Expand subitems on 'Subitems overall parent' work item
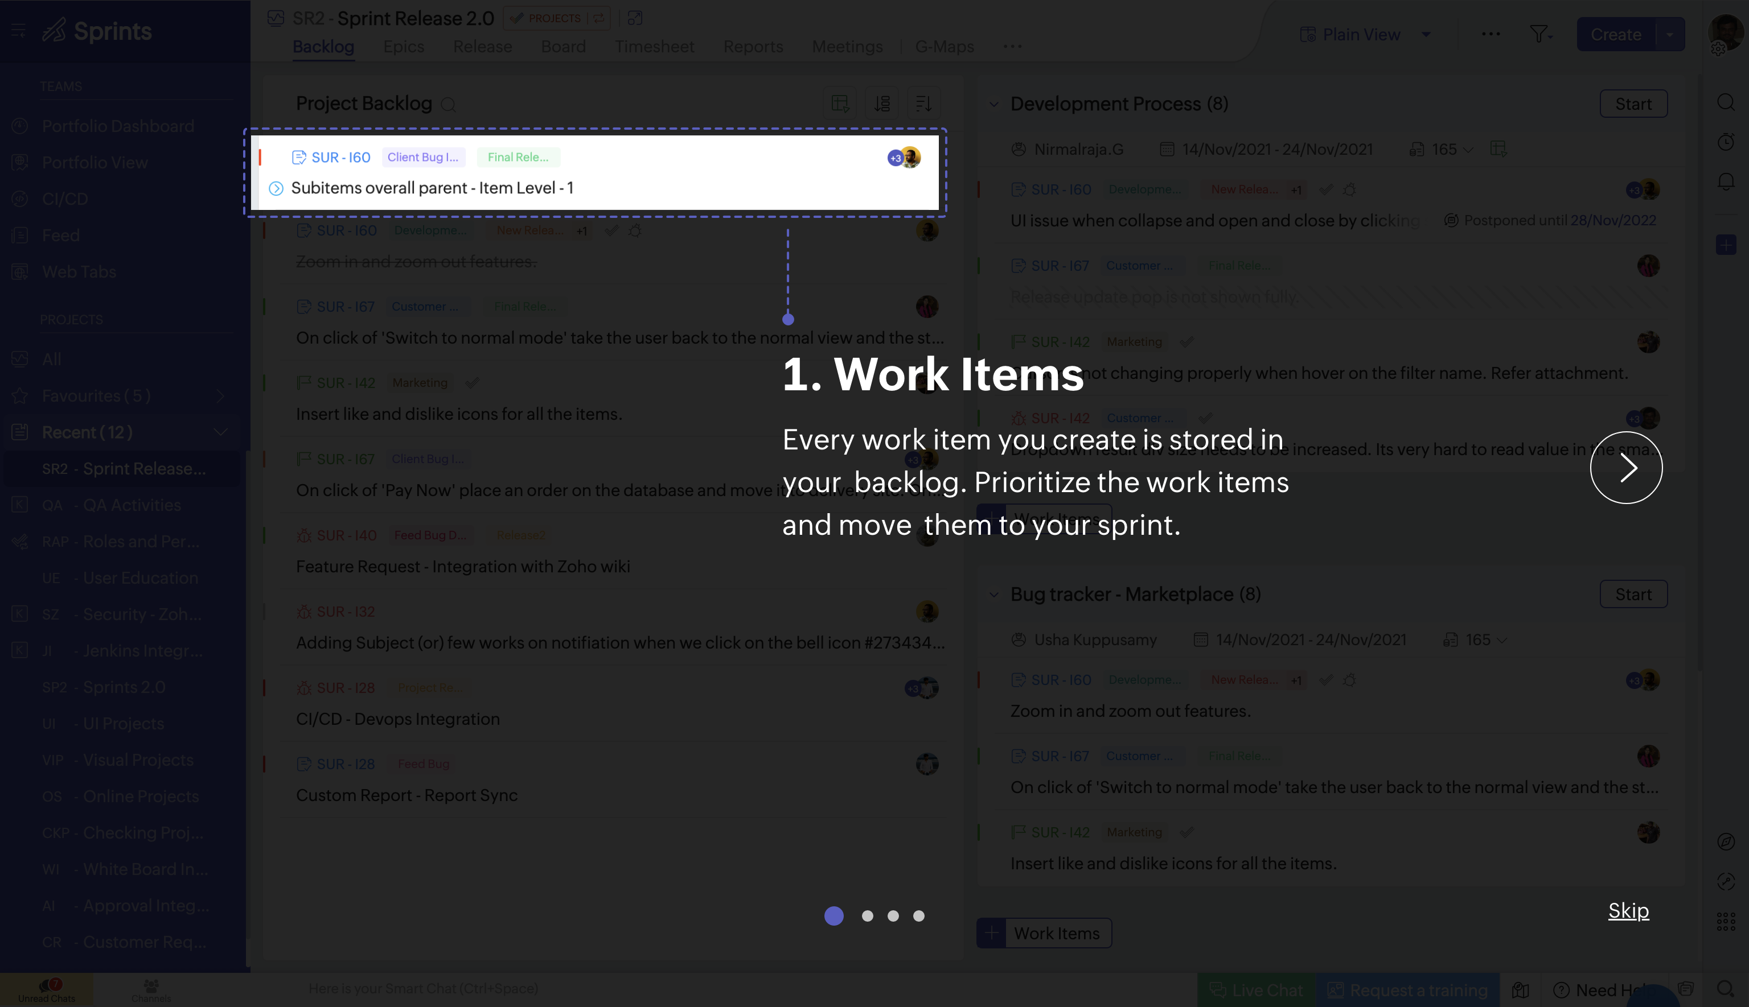This screenshot has width=1749, height=1007. point(275,187)
